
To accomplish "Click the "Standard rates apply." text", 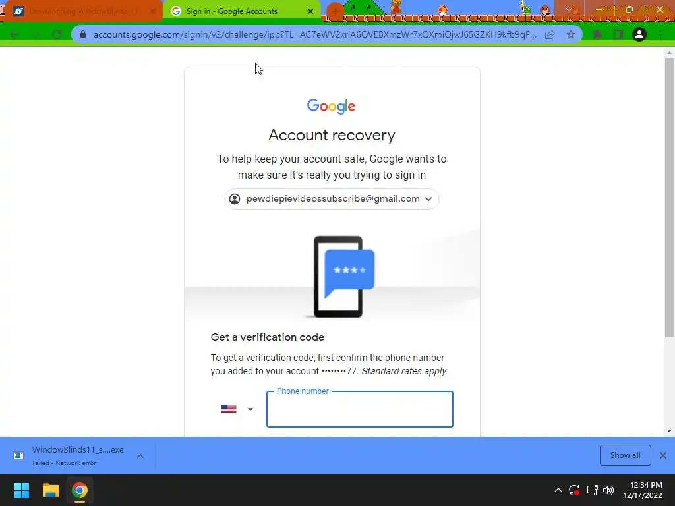I will point(404,371).
